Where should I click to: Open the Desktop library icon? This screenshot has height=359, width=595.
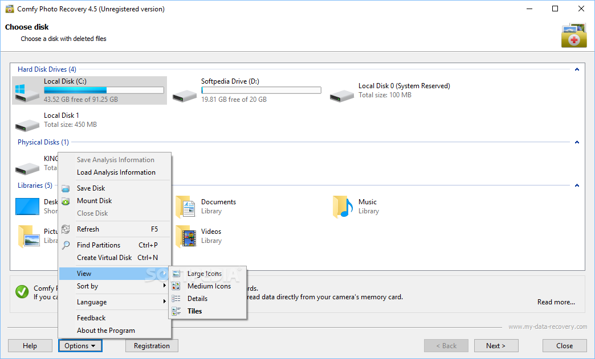coord(27,207)
